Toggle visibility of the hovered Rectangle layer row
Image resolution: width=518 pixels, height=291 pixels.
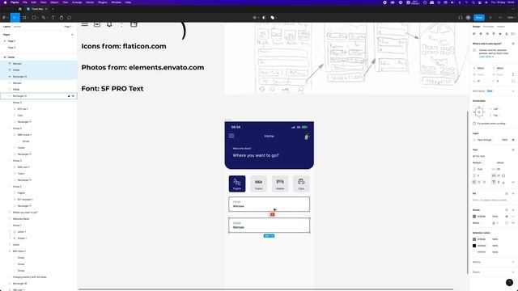coord(74,96)
